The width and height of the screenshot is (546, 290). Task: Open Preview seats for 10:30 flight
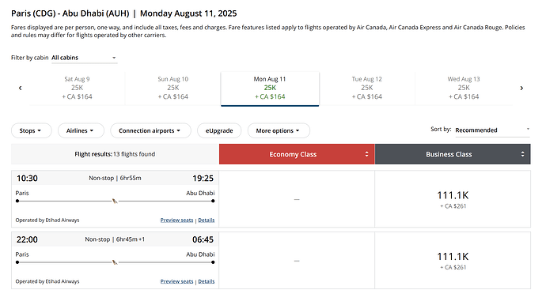coord(176,220)
